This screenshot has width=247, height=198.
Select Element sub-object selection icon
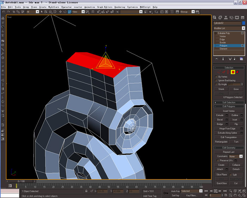point(237,72)
